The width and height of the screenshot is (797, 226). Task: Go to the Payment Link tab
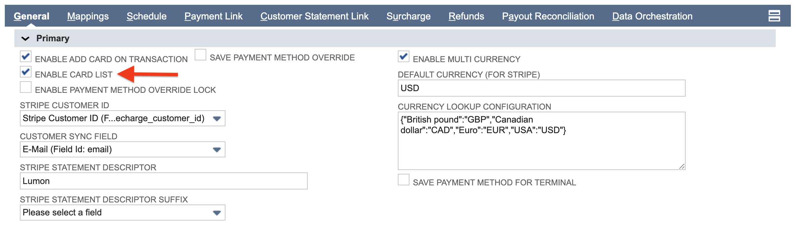[x=213, y=16]
